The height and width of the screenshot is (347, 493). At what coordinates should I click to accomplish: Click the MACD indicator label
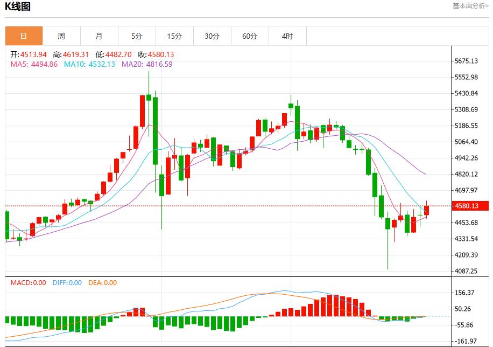(29, 282)
